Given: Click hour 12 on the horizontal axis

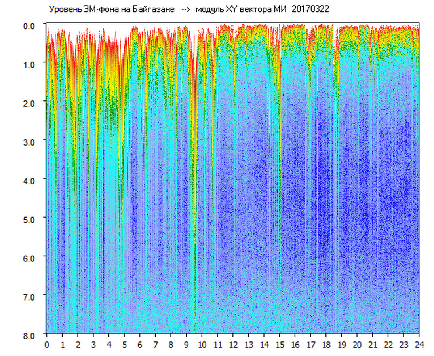Looking at the screenshot, I should [x=233, y=345].
